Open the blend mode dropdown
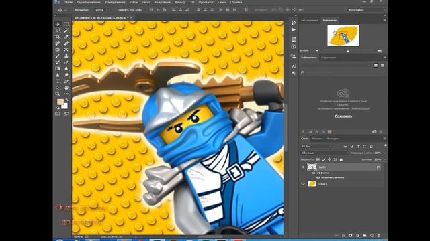This screenshot has height=241, width=430. tap(325, 153)
